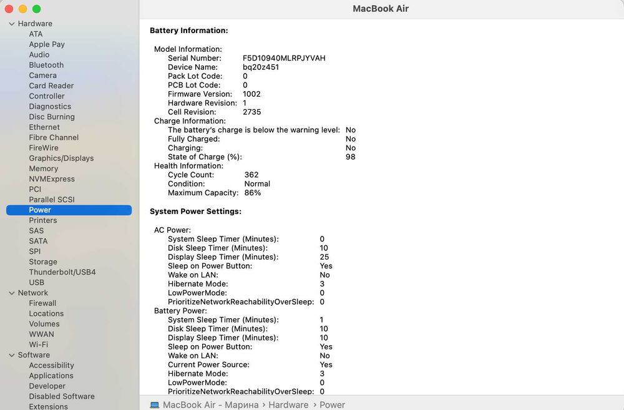
Task: Click the Maximum Capacity value 86%
Action: tap(253, 193)
